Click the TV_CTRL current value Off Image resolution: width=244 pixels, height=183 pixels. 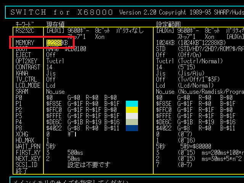pyautogui.click(x=51, y=79)
